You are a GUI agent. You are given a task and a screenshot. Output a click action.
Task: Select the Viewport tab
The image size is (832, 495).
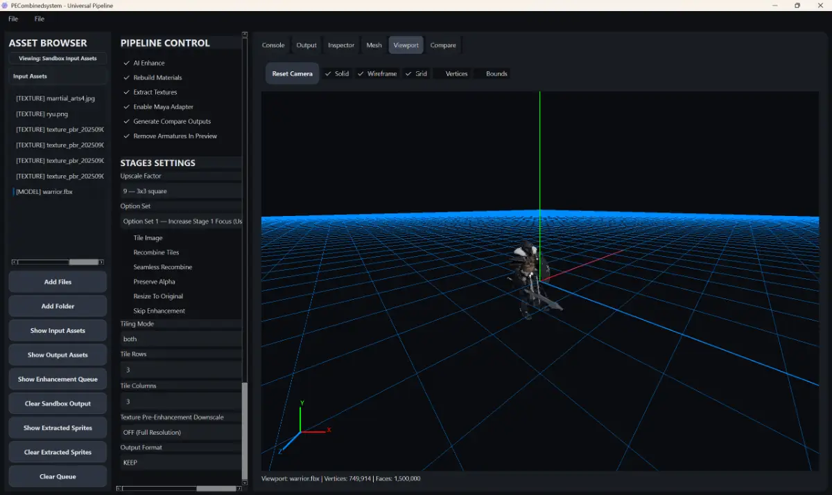coord(406,45)
